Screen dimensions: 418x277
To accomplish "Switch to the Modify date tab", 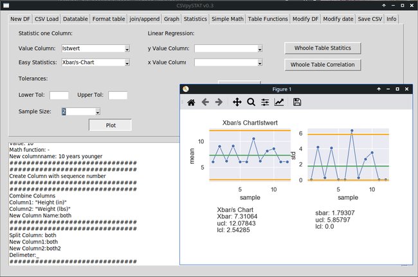I will 338,19.
